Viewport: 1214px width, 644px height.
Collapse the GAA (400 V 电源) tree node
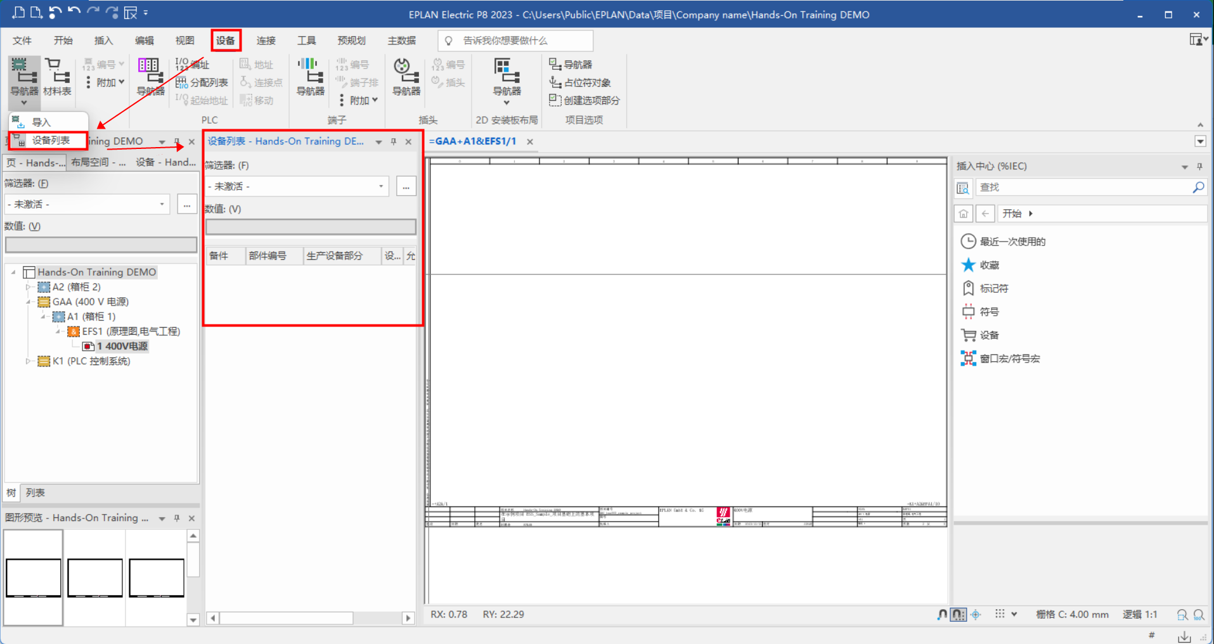tap(28, 302)
